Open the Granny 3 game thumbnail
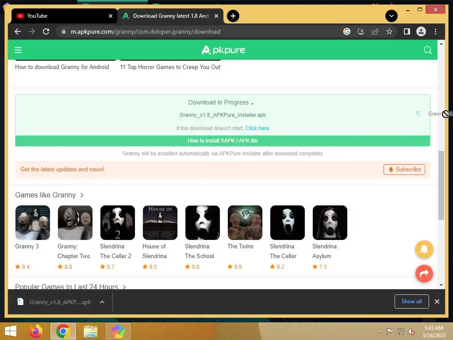 33,223
